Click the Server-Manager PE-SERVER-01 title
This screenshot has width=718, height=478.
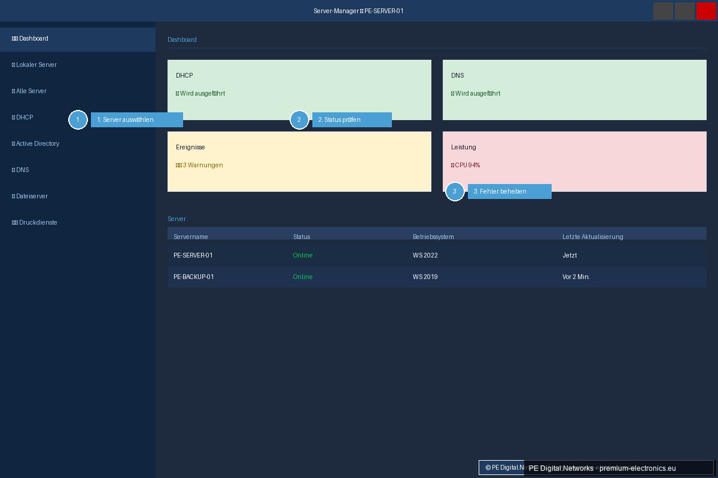pos(359,11)
